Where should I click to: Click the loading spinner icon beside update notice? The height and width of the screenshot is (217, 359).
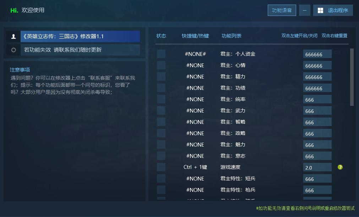pos(13,50)
